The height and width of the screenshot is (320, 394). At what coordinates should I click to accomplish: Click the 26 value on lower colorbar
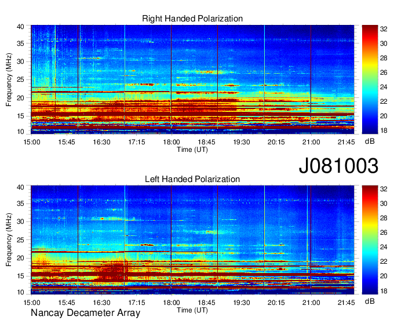[x=384, y=233]
